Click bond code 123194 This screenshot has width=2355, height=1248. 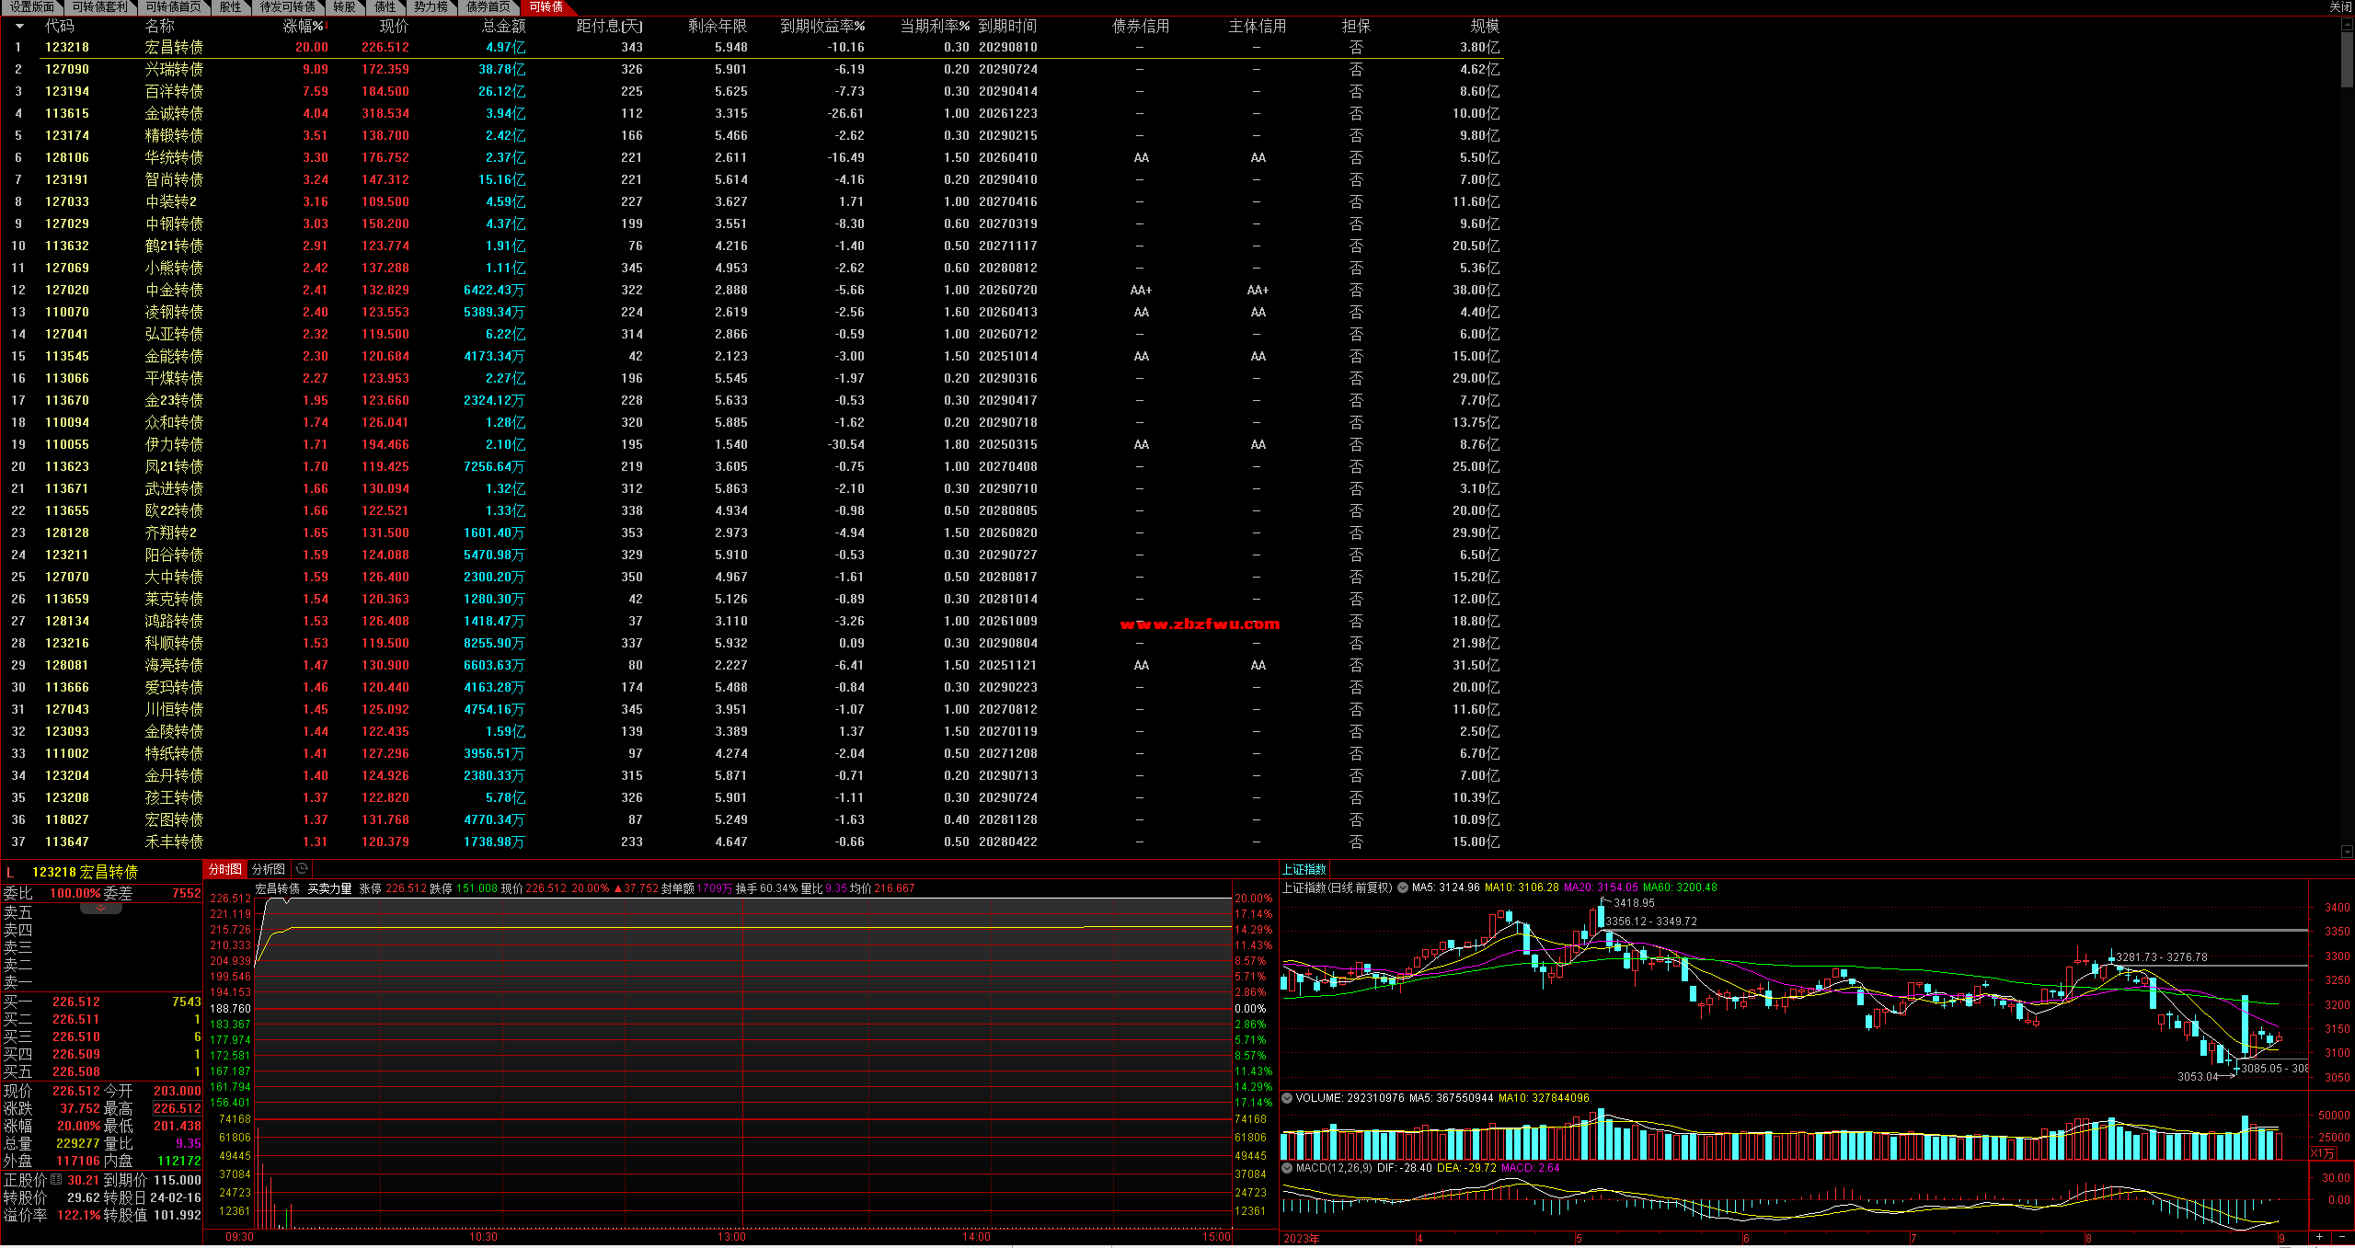67,92
